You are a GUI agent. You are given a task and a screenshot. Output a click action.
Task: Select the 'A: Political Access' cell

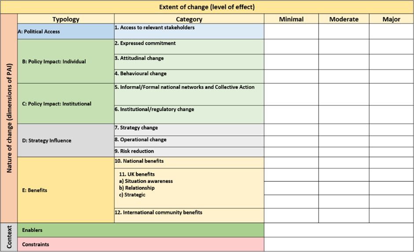[x=66, y=31]
